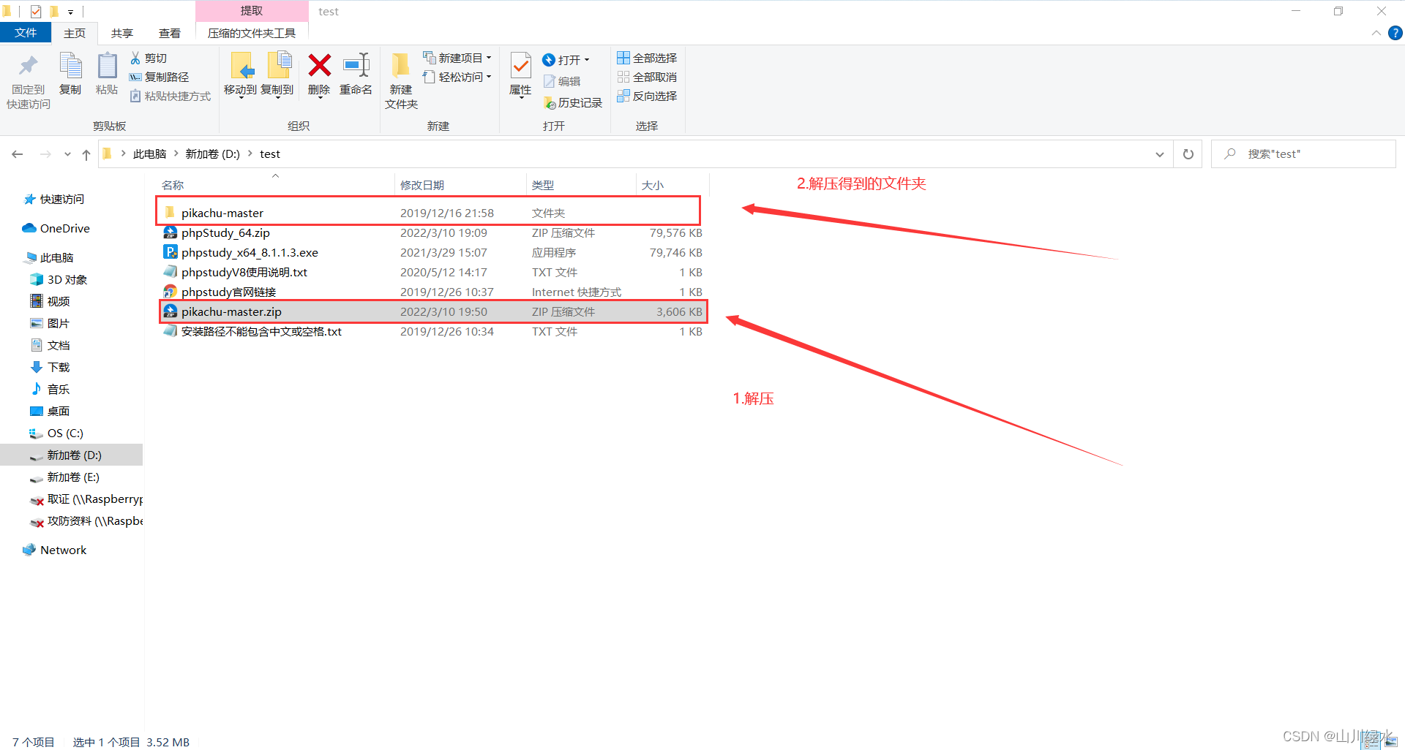Expand address bar history dropdown
This screenshot has height=750, width=1405.
tap(1160, 154)
